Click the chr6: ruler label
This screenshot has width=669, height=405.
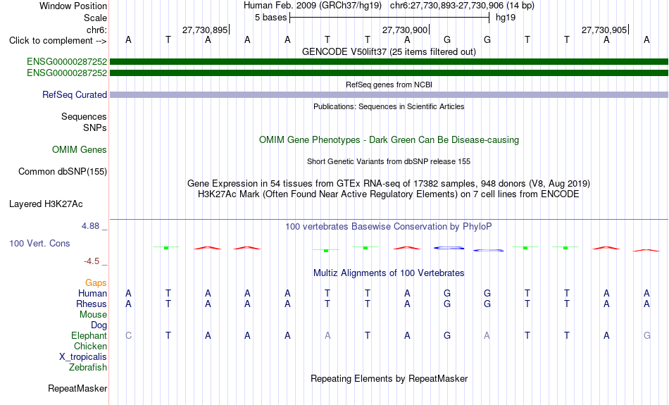click(96, 30)
